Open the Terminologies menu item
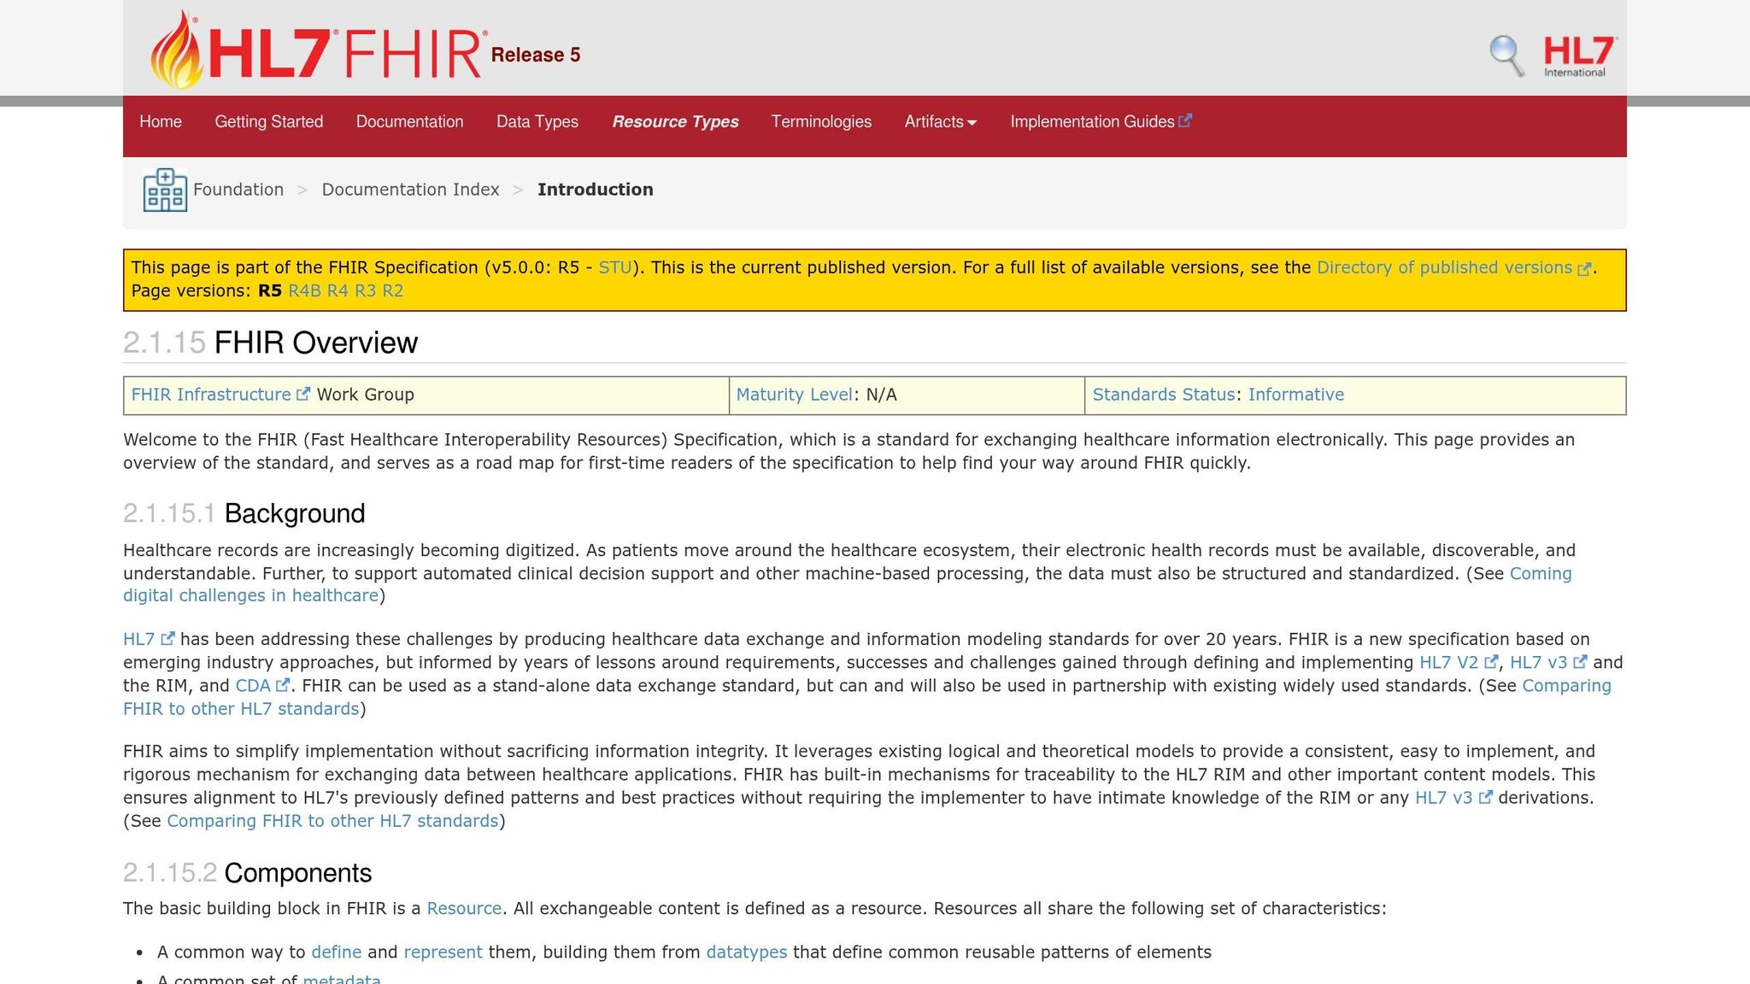Image resolution: width=1750 pixels, height=984 pixels. tap(821, 122)
